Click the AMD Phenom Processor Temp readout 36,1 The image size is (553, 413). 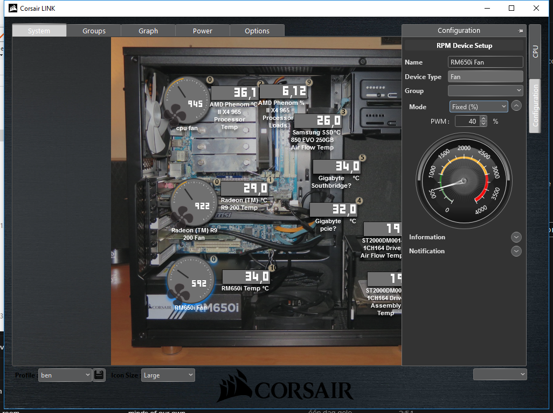(x=235, y=93)
